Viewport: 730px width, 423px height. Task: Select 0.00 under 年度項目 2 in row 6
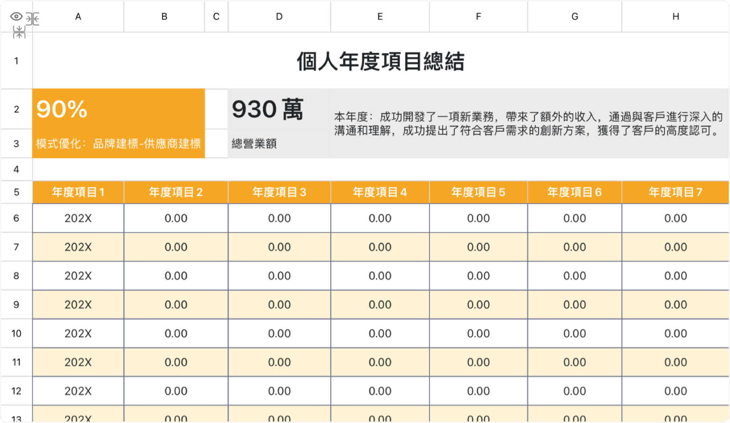(x=176, y=218)
